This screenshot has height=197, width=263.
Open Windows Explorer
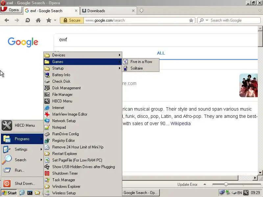click(83, 186)
